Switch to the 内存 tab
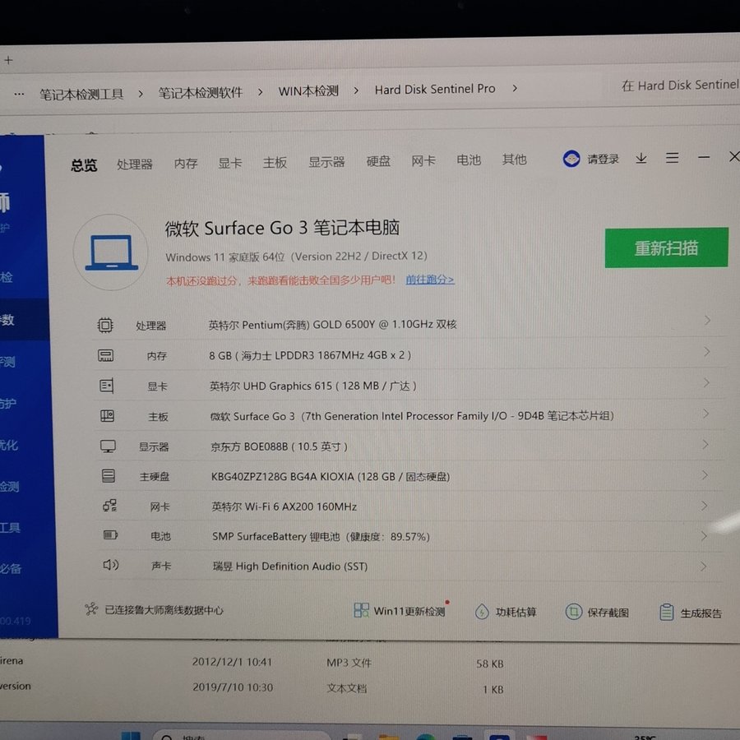 pos(186,164)
